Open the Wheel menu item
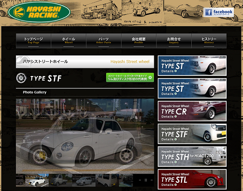This screenshot has height=191, width=243. (69, 41)
